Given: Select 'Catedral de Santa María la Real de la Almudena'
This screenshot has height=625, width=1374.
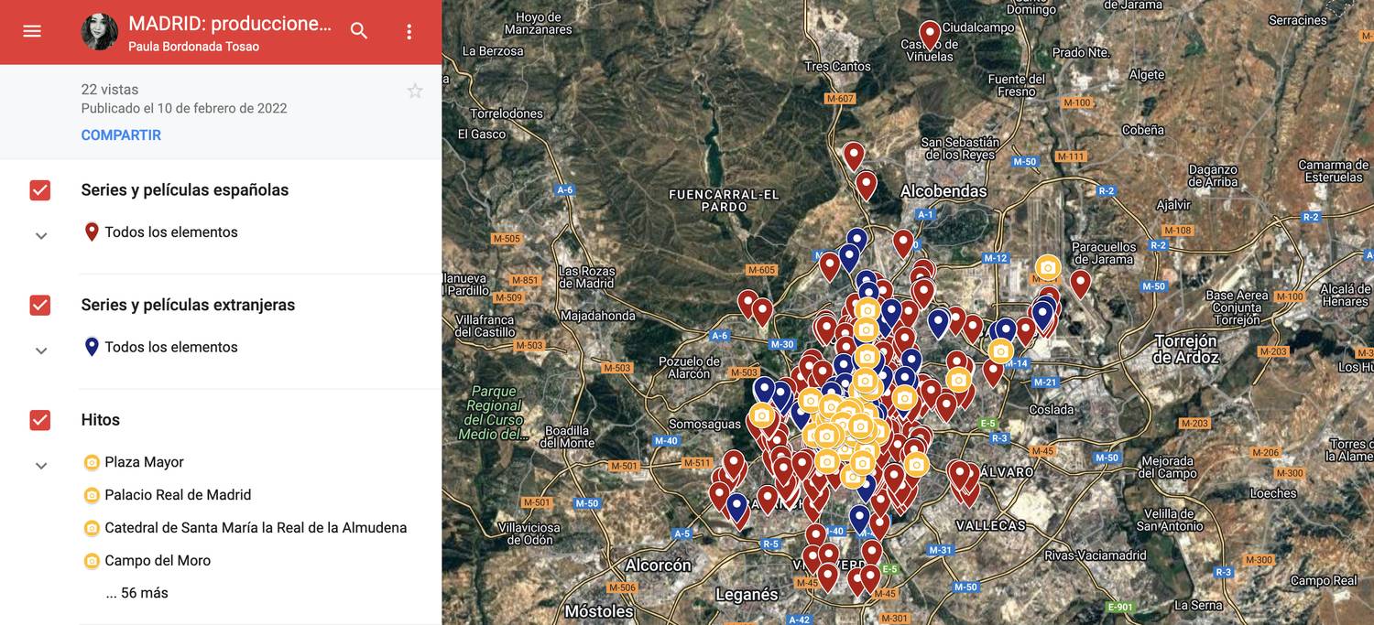Looking at the screenshot, I should [x=256, y=528].
